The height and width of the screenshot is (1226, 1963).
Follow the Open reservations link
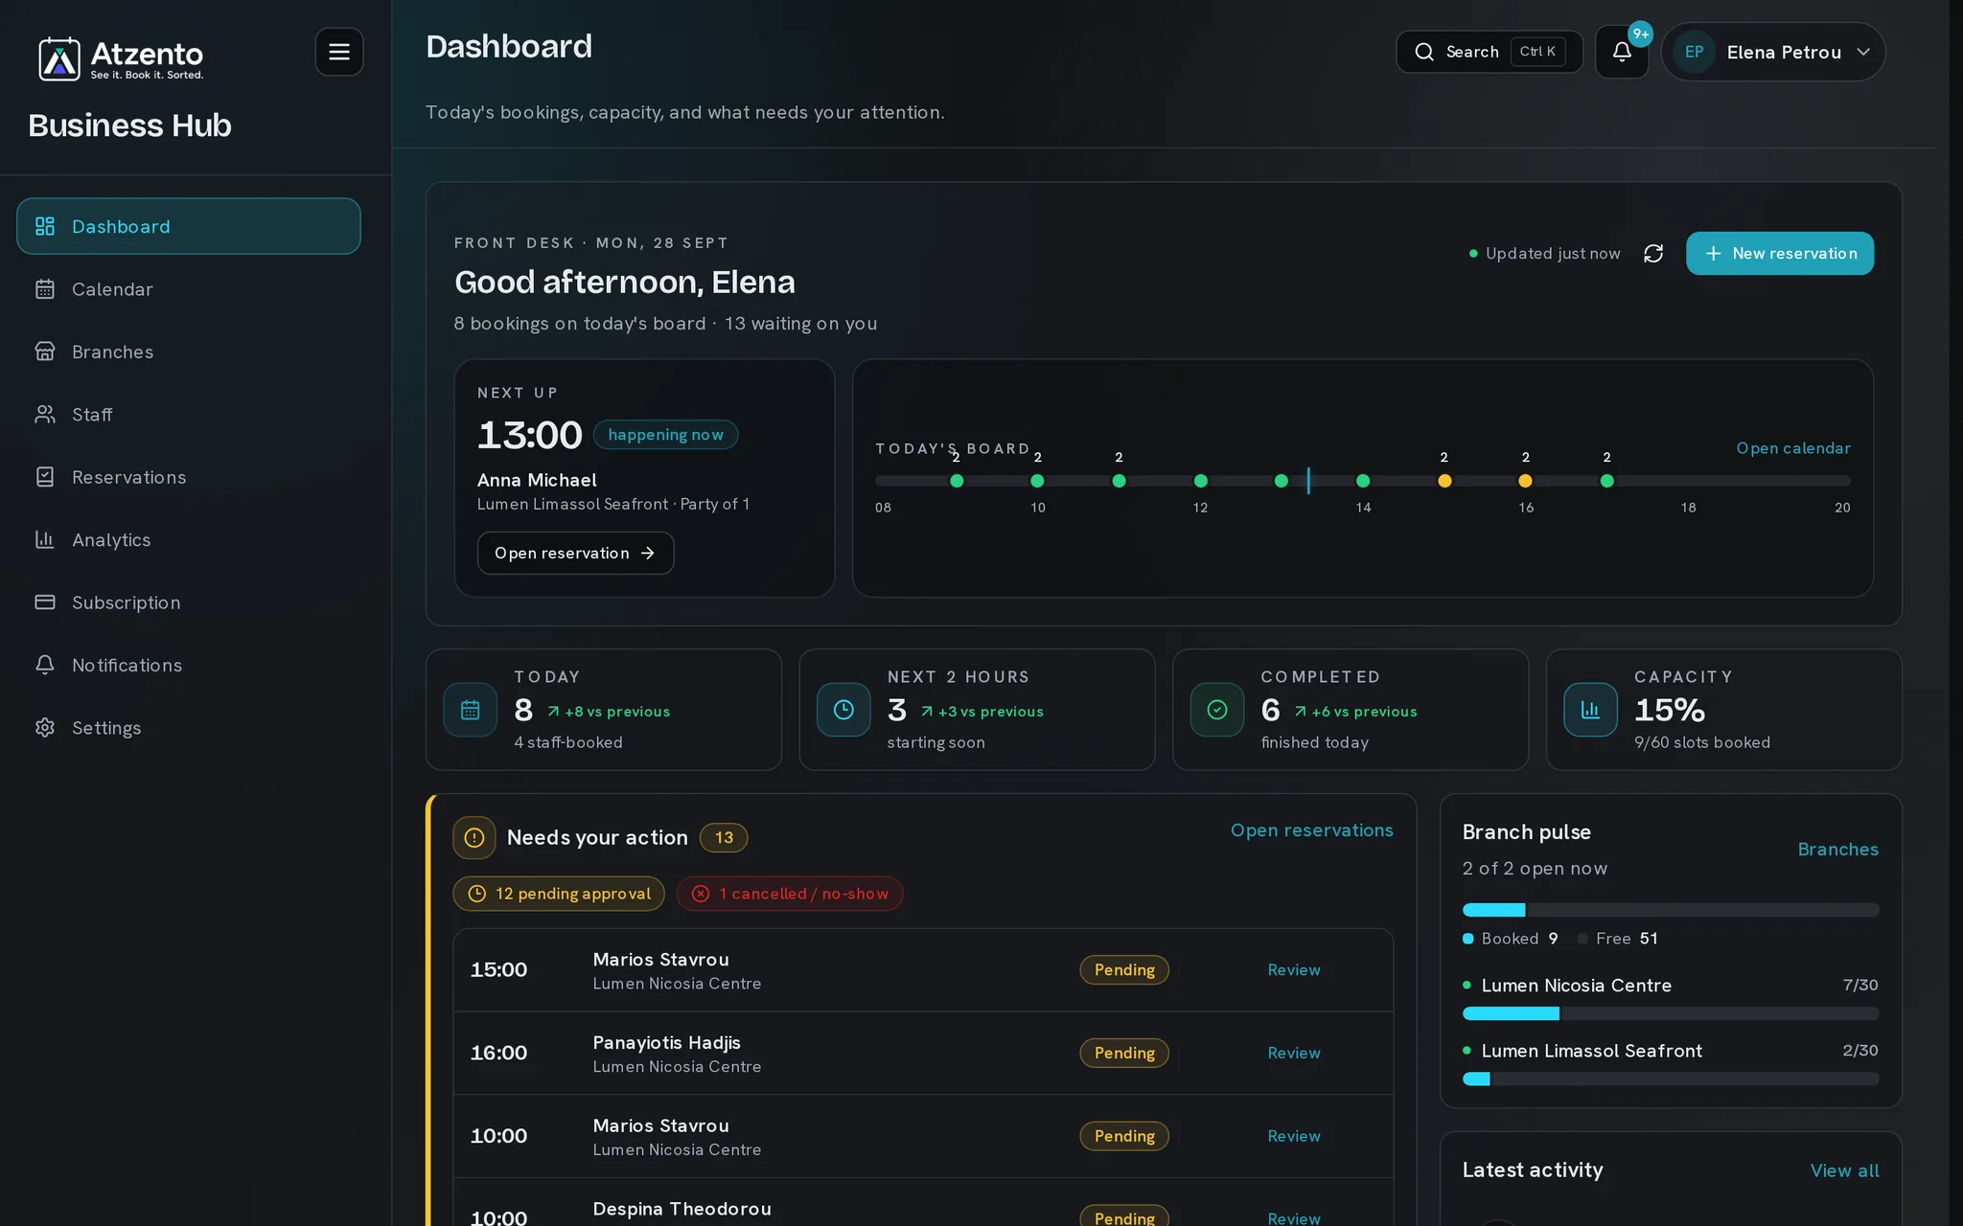(1312, 830)
